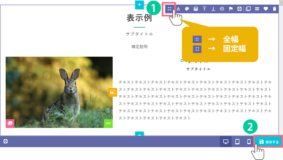283x160 pixels.
Task: Switch to smartphone preview mode
Action: (x=249, y=142)
